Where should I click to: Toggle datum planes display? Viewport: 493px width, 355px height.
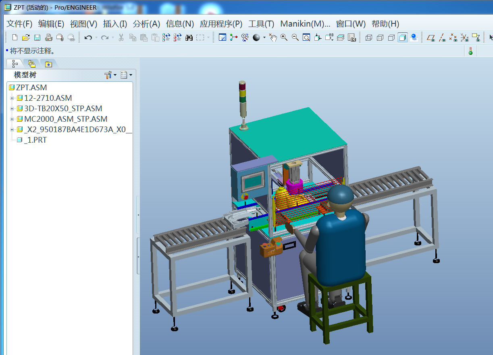click(431, 37)
